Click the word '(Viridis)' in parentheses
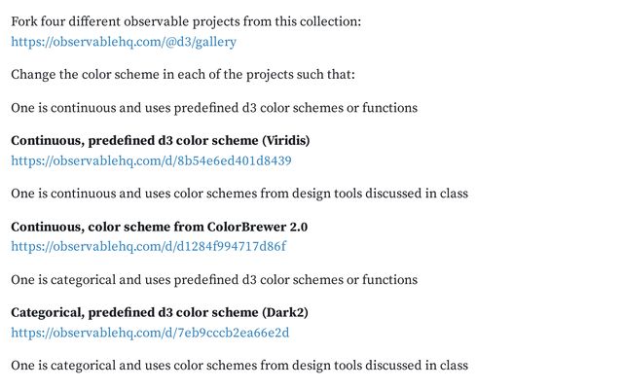Viewport: 623px width, 389px height. pos(282,141)
